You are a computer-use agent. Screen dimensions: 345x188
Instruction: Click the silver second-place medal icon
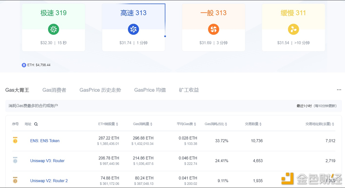coord(15,161)
